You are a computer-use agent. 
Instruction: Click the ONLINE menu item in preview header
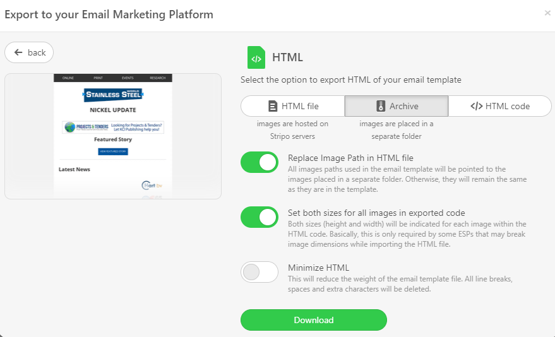(x=68, y=78)
